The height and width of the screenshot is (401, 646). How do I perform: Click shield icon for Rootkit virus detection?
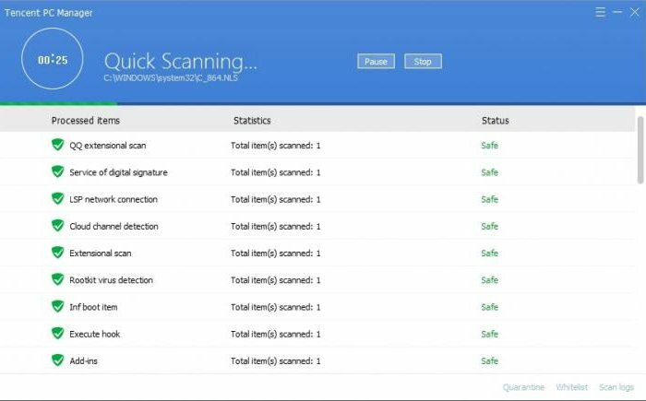coord(57,279)
